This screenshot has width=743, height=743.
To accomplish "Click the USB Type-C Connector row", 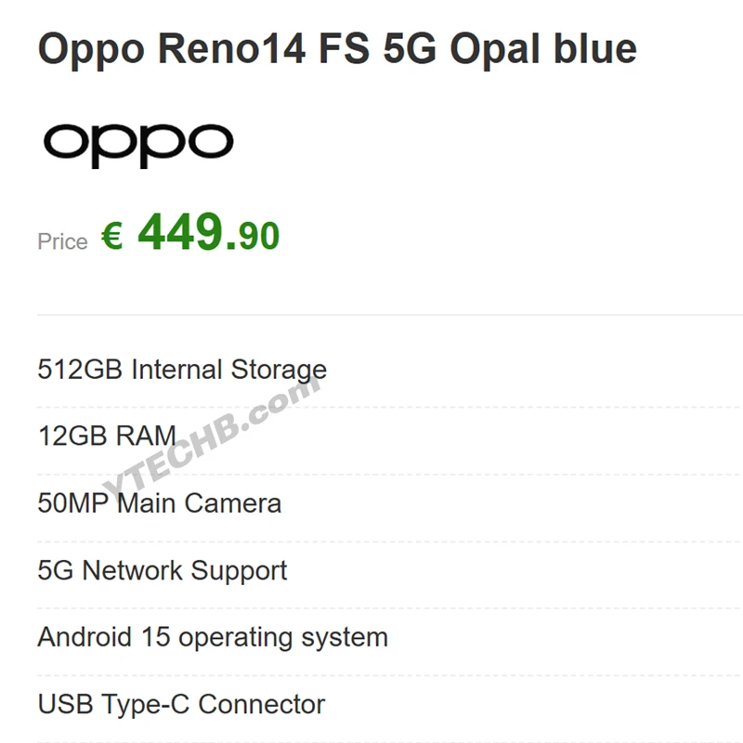I will pos(181,704).
